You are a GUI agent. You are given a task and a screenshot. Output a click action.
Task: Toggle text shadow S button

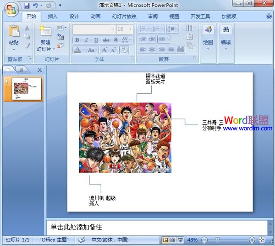pyautogui.click(x=116, y=40)
